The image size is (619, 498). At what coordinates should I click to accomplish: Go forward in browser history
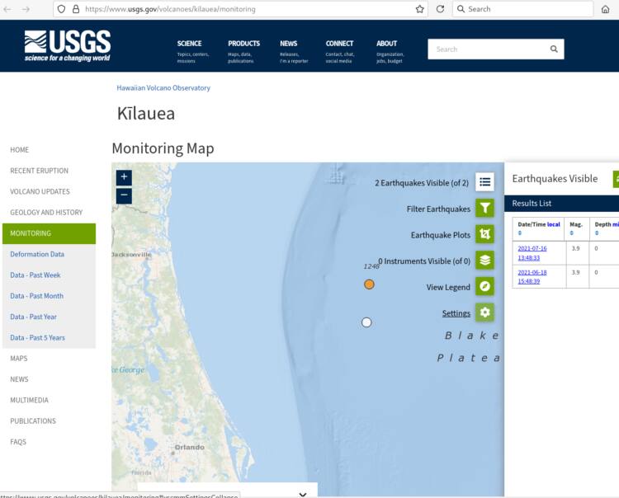pyautogui.click(x=26, y=9)
